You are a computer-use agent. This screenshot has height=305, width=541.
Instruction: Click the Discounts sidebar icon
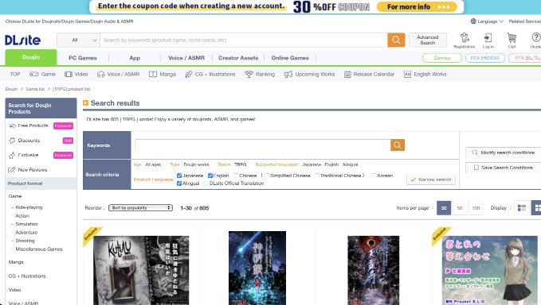[x=12, y=141]
